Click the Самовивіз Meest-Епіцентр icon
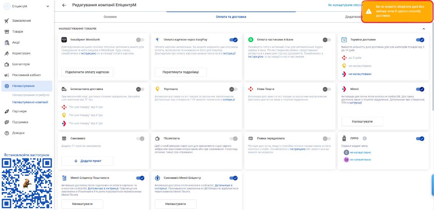 [158, 178]
